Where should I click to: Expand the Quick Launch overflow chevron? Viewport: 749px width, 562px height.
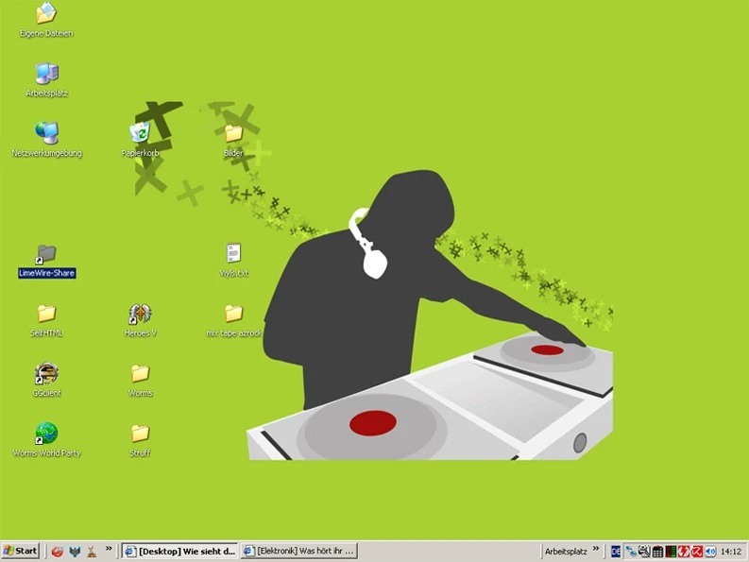(110, 549)
